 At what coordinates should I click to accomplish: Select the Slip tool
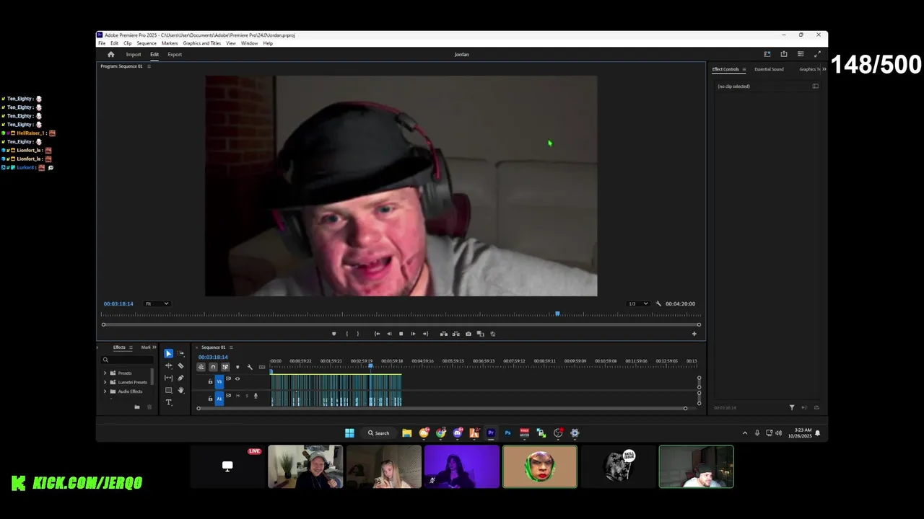168,378
